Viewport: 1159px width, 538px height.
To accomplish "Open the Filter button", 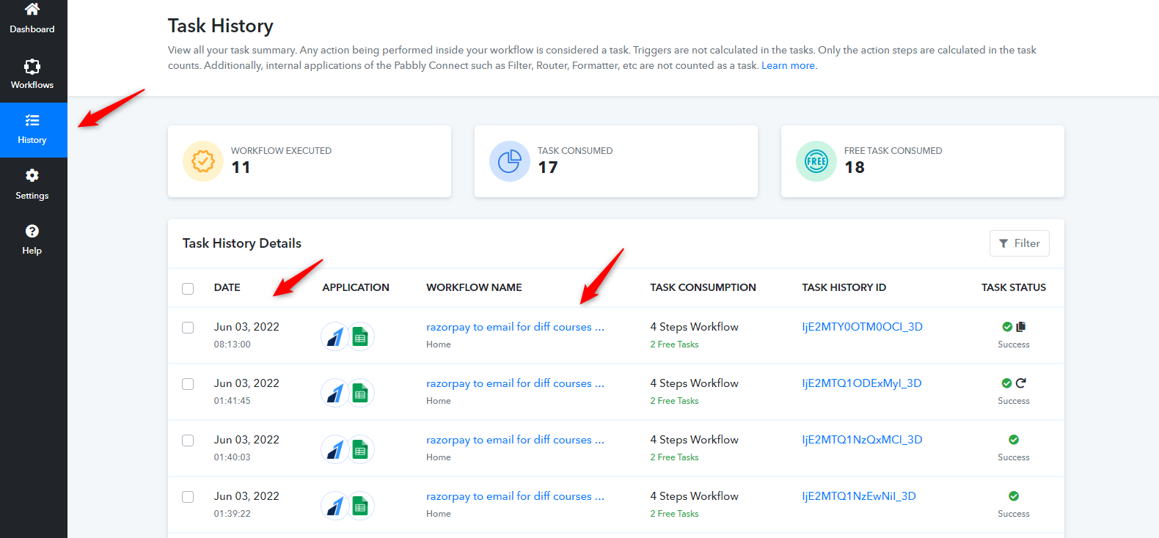I will tap(1019, 243).
